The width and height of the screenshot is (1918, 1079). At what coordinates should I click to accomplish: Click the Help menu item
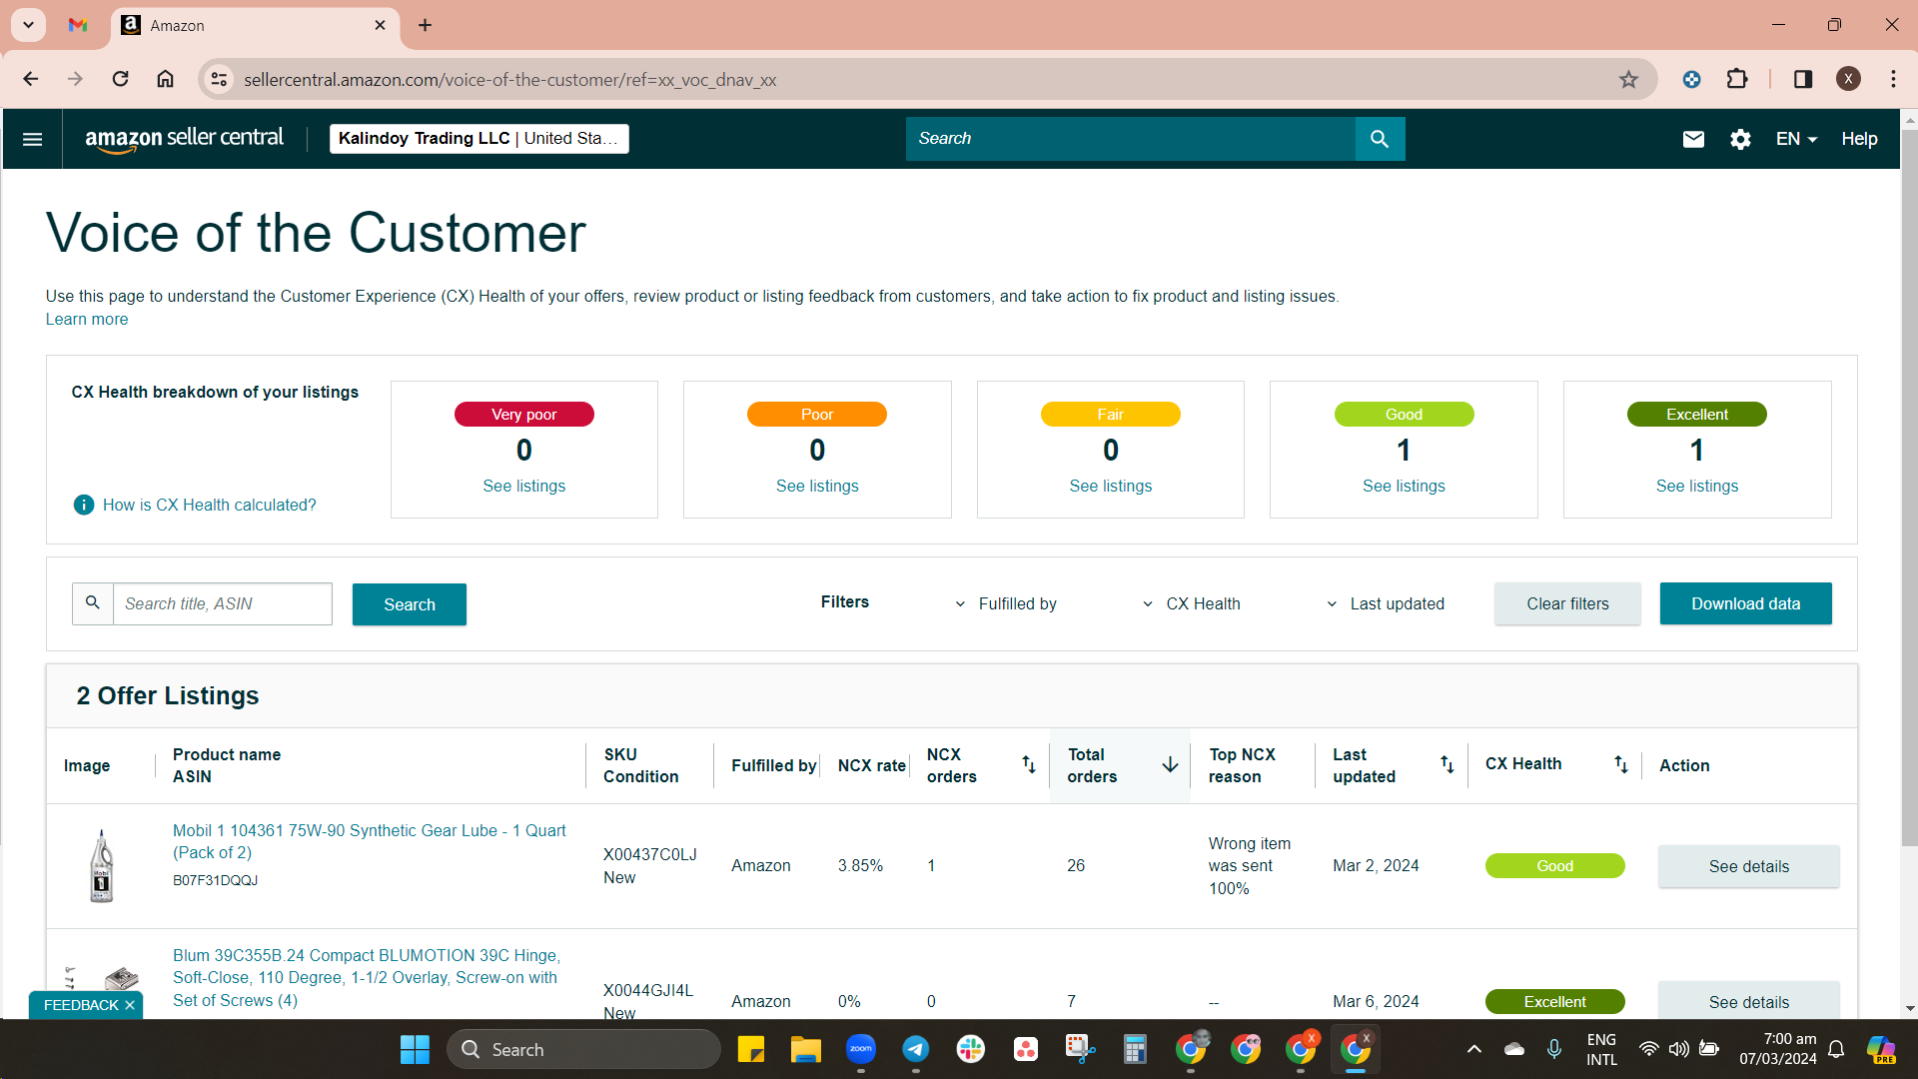(x=1859, y=139)
